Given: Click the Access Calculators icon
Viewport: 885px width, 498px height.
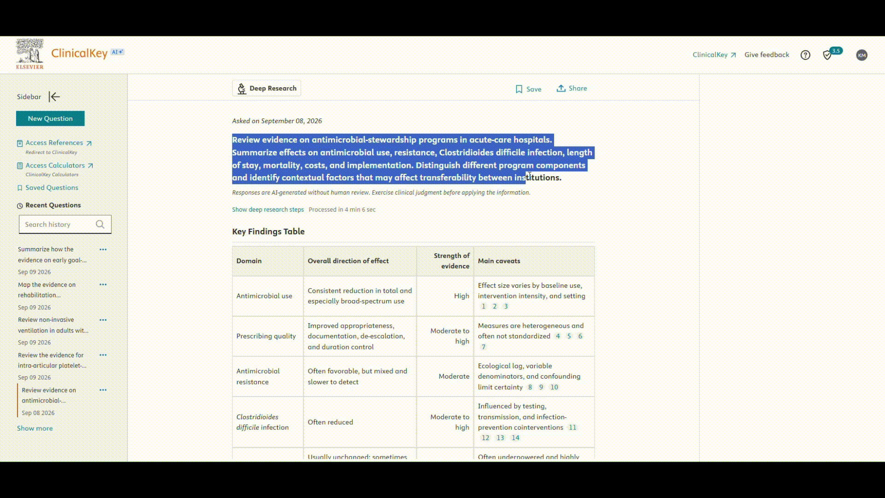Looking at the screenshot, I should 20,166.
